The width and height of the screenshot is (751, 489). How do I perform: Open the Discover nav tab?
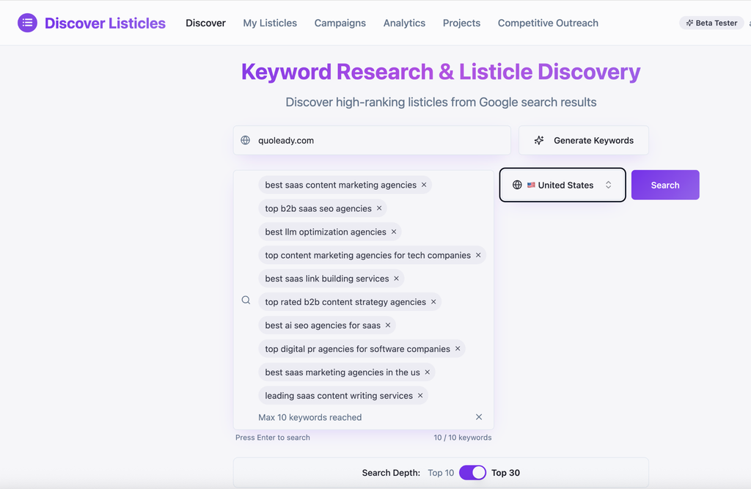[x=205, y=23]
